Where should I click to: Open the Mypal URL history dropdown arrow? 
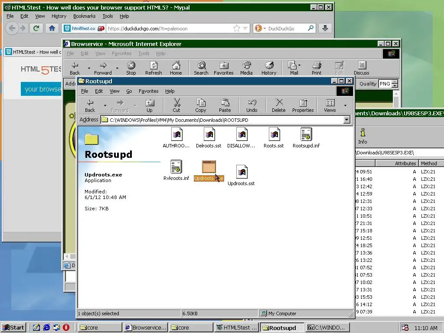coord(245,28)
